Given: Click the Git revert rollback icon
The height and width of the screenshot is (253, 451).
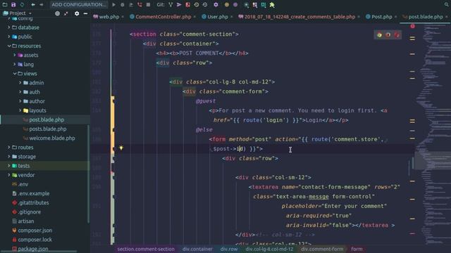Looking at the screenshot, I should click(x=205, y=5).
